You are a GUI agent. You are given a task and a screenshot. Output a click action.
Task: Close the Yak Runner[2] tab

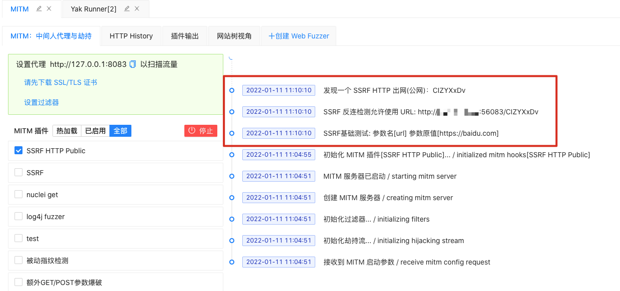tap(137, 9)
